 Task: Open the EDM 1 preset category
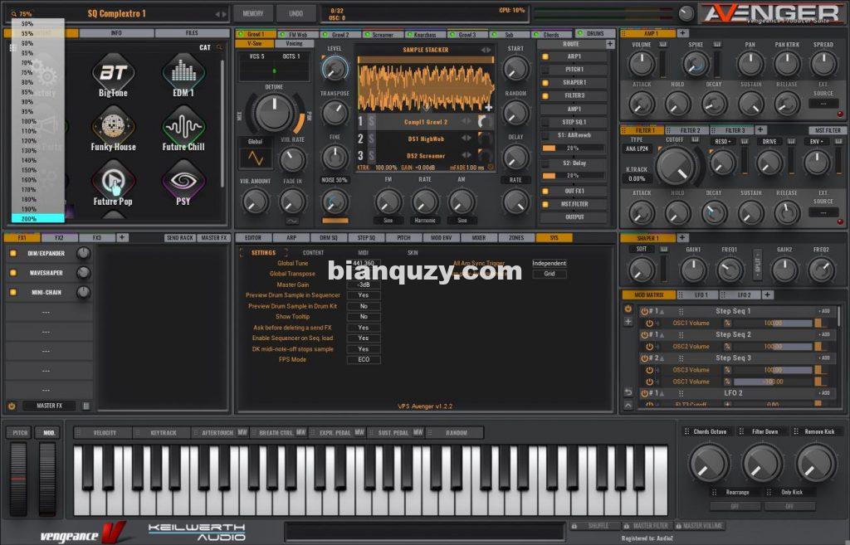pos(183,75)
